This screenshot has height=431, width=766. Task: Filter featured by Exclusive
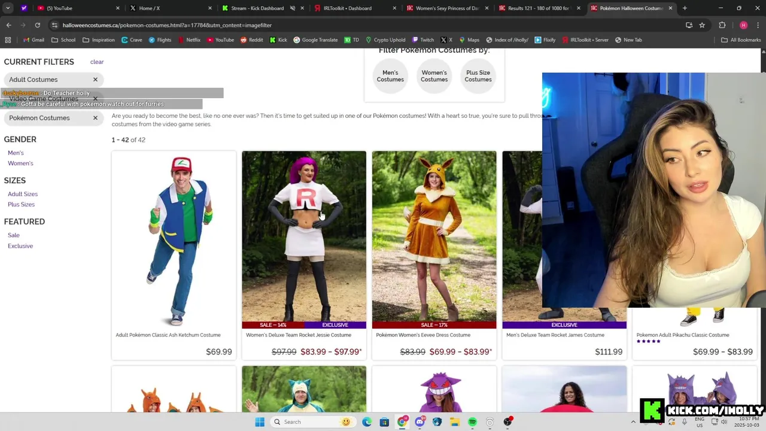click(x=20, y=246)
